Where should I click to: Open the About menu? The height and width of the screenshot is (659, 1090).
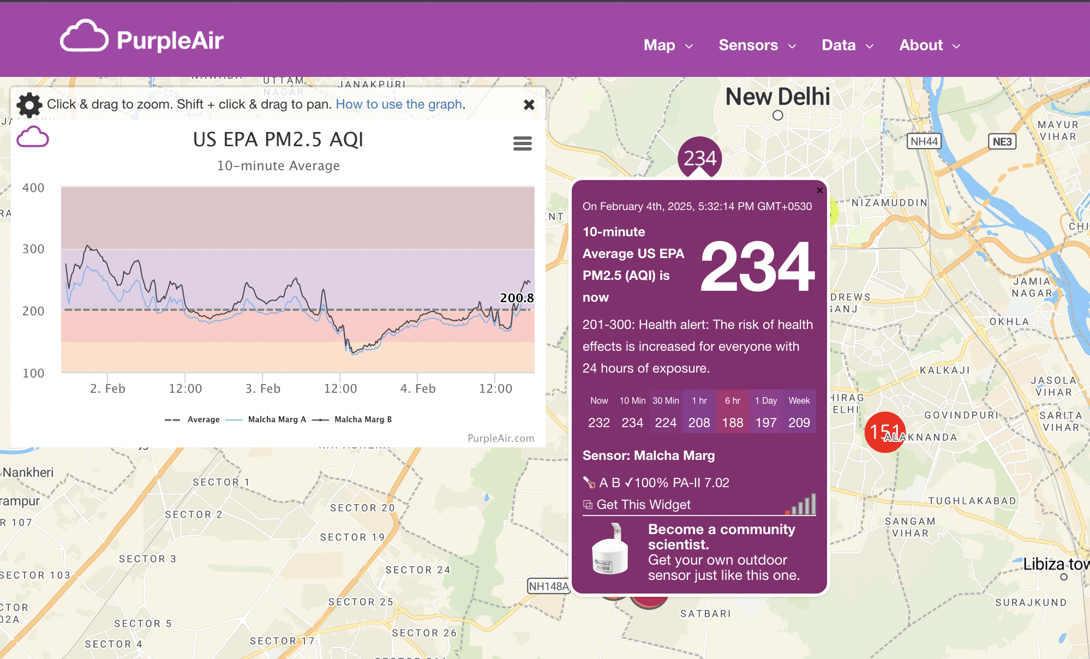(x=929, y=45)
